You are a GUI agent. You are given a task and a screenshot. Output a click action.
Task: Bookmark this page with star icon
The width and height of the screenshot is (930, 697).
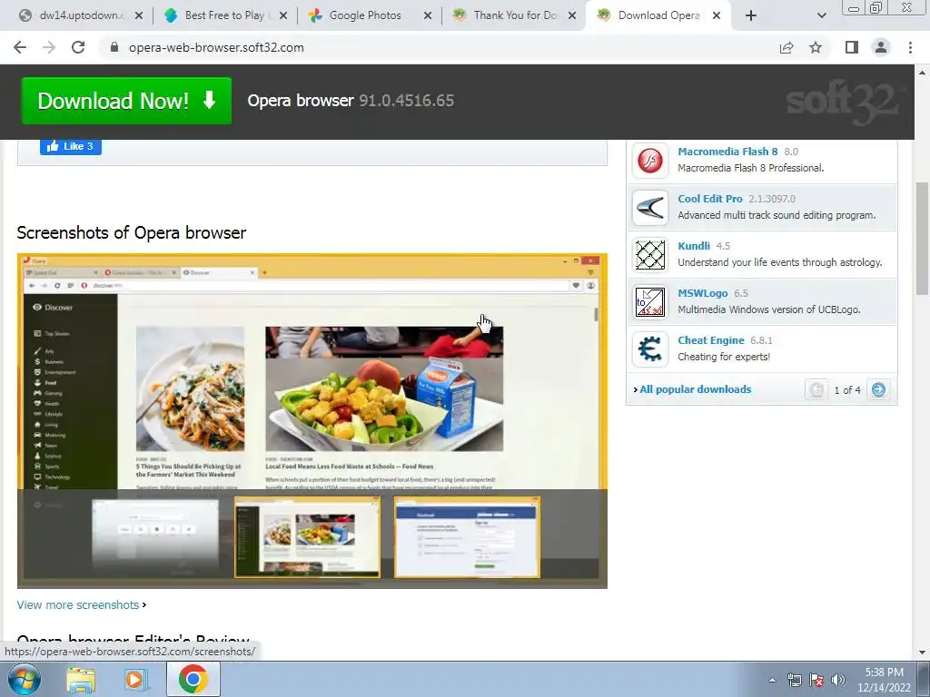(x=816, y=47)
